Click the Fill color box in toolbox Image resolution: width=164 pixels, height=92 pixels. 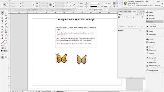click(x=3, y=42)
